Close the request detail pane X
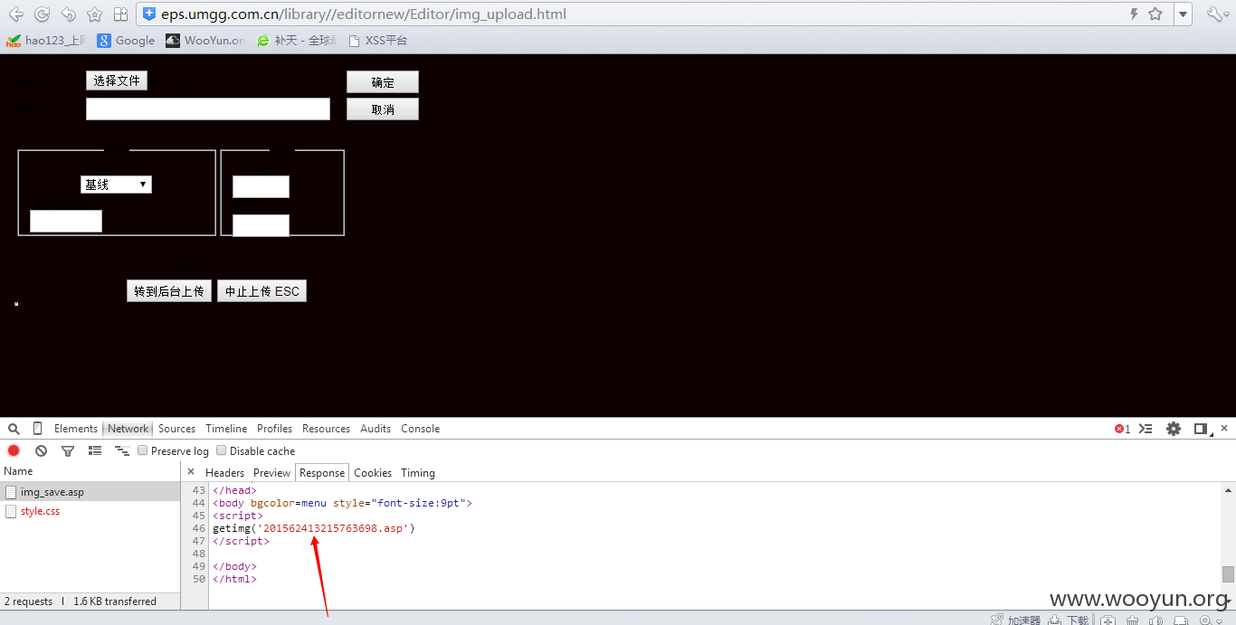Image resolution: width=1236 pixels, height=625 pixels. [191, 472]
